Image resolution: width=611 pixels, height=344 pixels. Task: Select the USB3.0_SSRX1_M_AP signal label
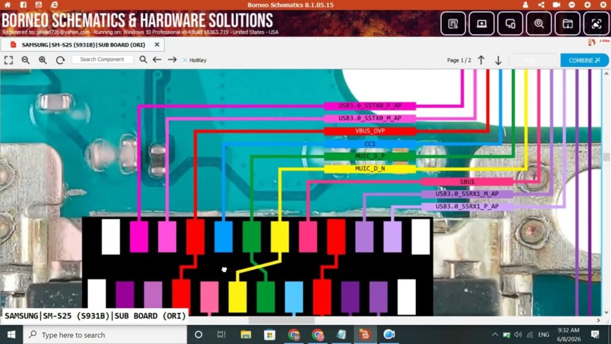[x=467, y=194]
